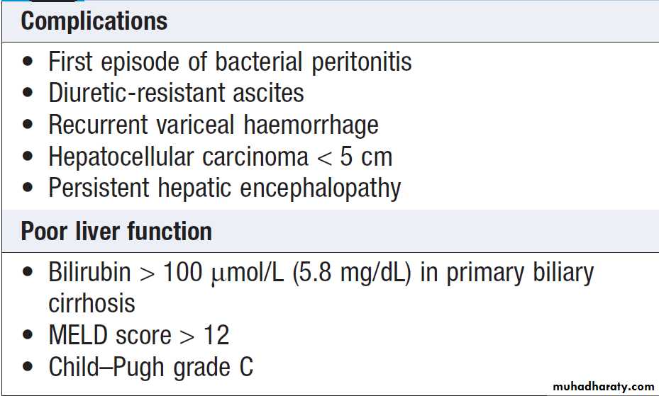Click the word 'cirrhosis' on the wrapped line
This screenshot has width=659, height=396.
click(x=92, y=304)
